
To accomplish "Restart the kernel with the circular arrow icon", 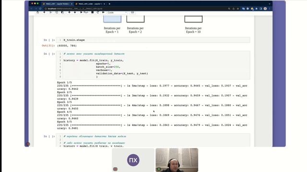I will [98, 12].
